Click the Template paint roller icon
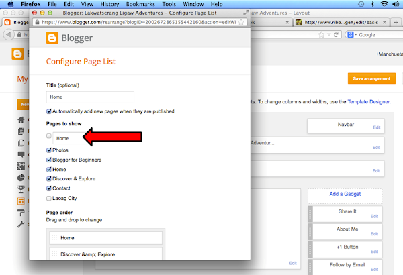Image resolution: width=403 pixels, height=275 pixels. (21, 213)
